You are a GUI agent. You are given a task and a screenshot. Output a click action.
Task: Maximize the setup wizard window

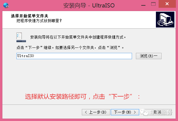point(153,4)
